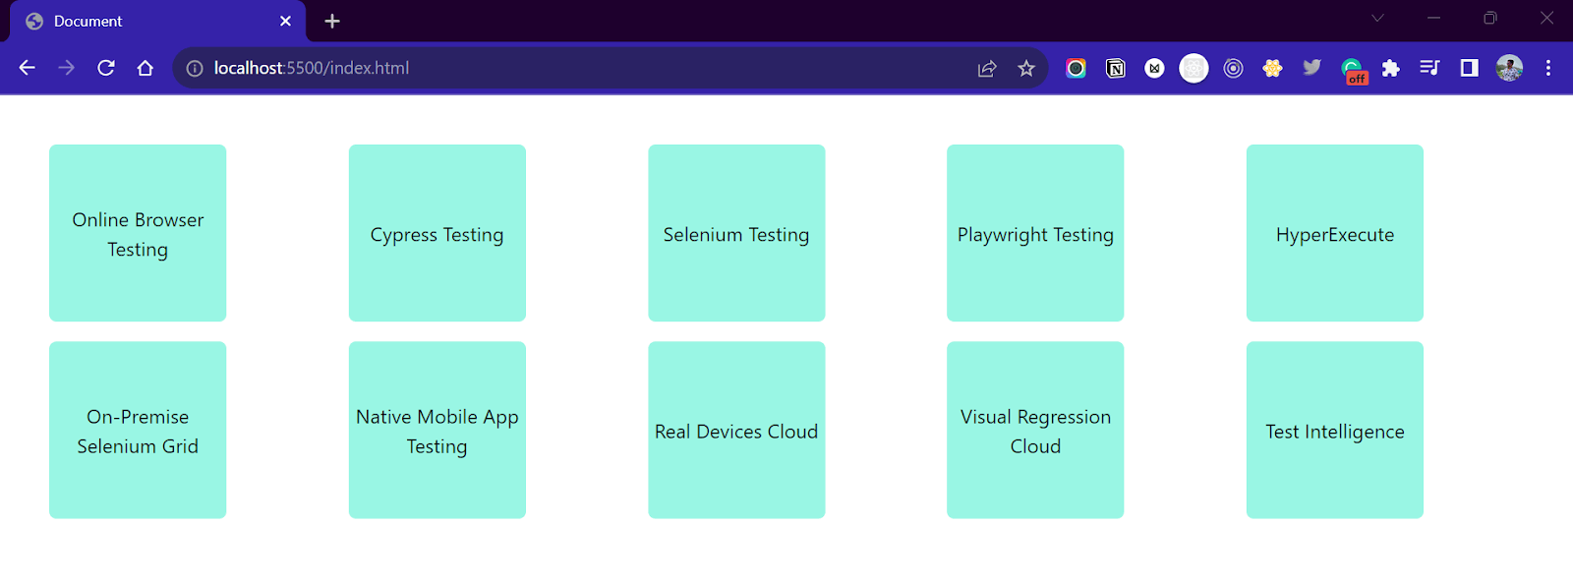Open a new browser tab
The image size is (1573, 583).
(x=332, y=21)
